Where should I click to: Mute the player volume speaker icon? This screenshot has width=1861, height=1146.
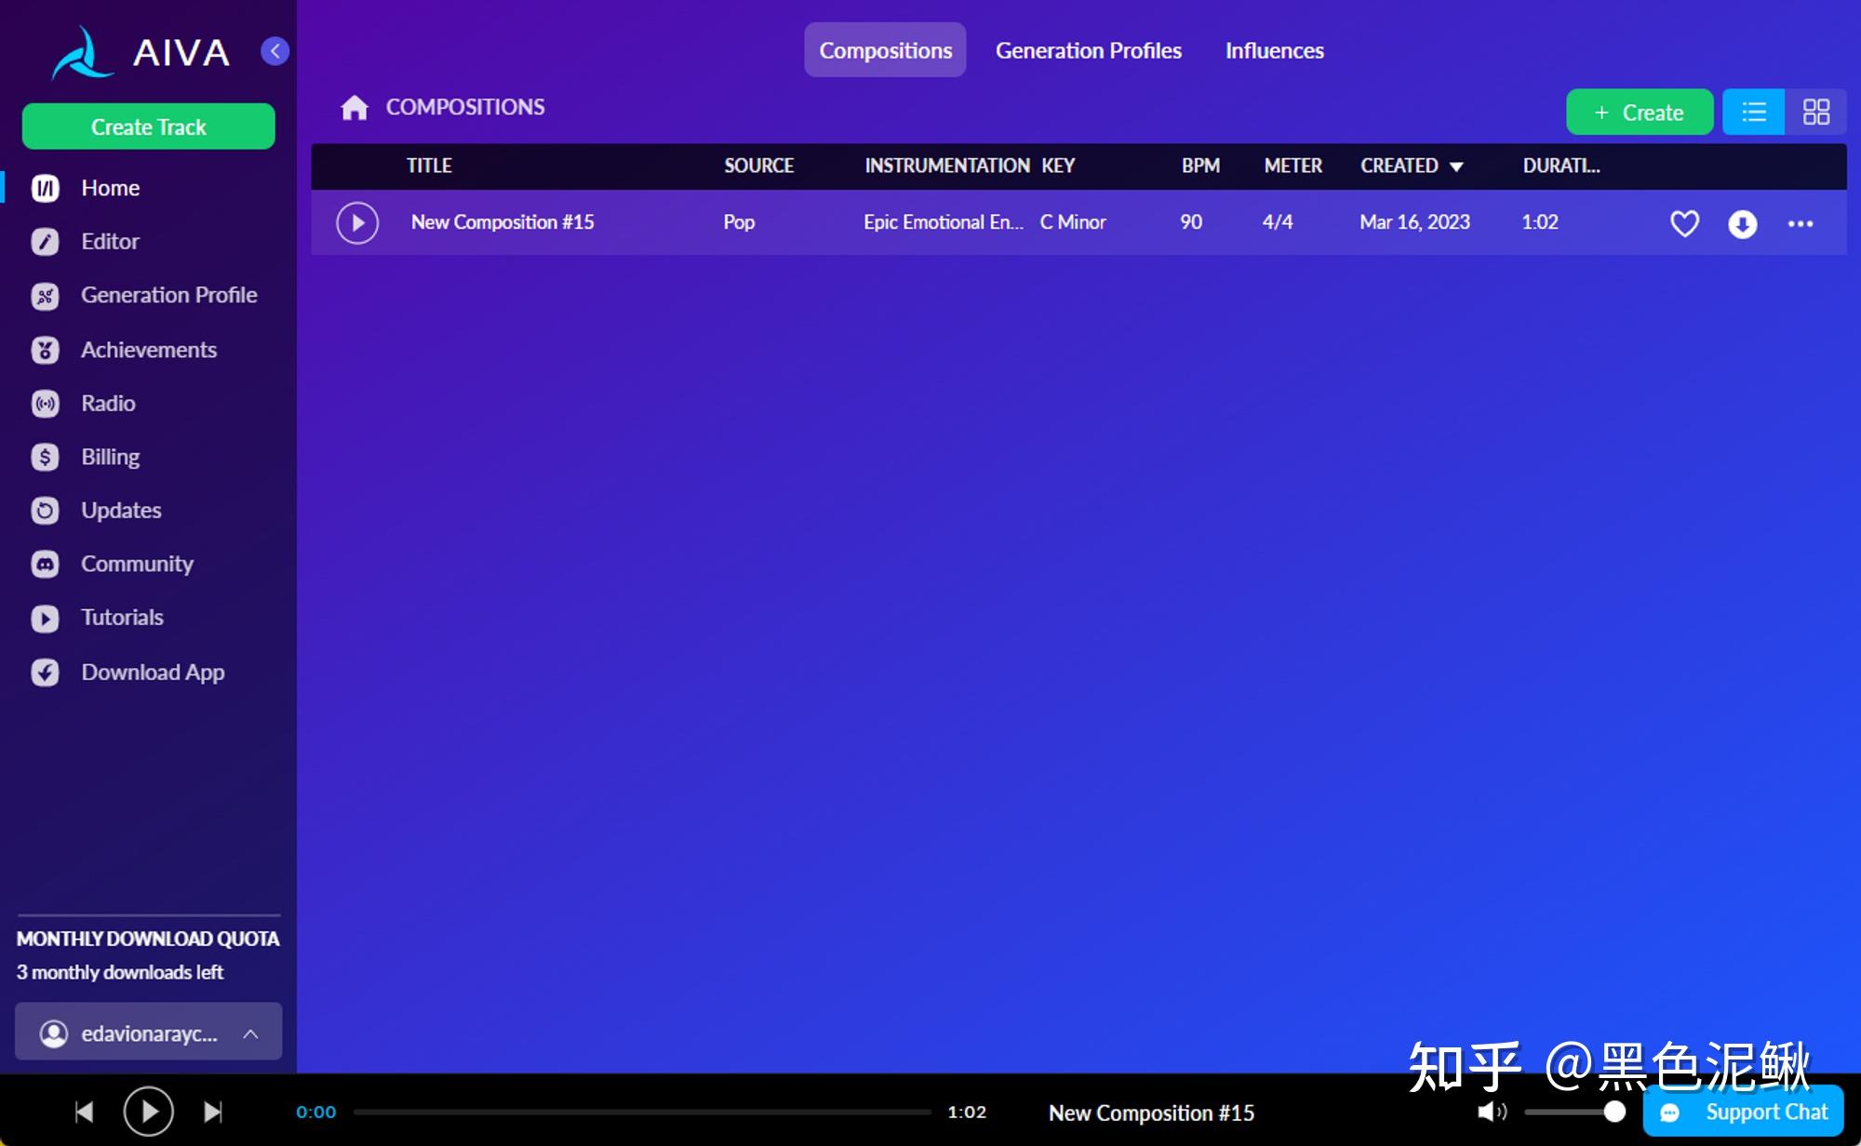coord(1491,1112)
